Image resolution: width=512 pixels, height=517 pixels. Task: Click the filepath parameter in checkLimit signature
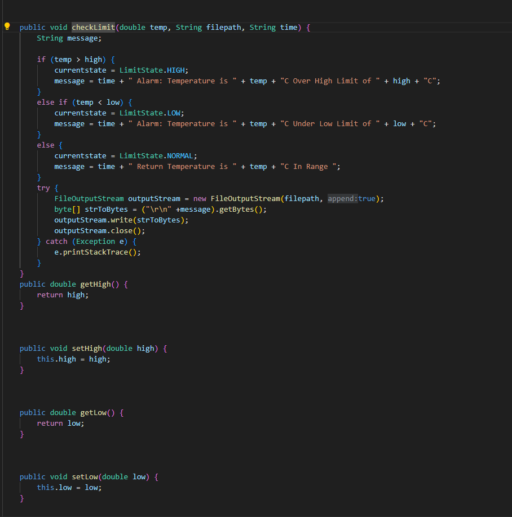223,27
